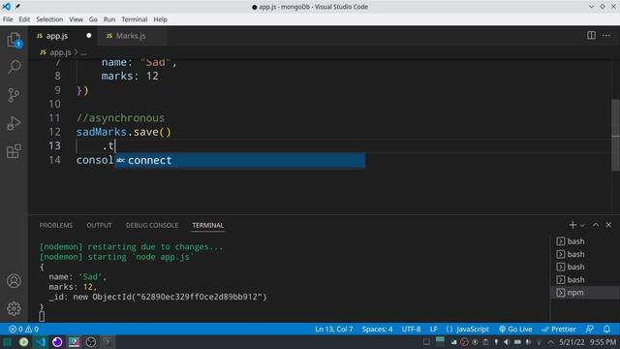620x349 pixels.
Task: Change end of line sequence LF
Action: click(433, 330)
